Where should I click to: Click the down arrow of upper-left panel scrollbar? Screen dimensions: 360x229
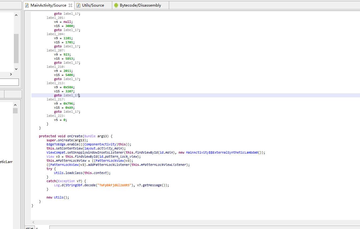[x=16, y=69]
